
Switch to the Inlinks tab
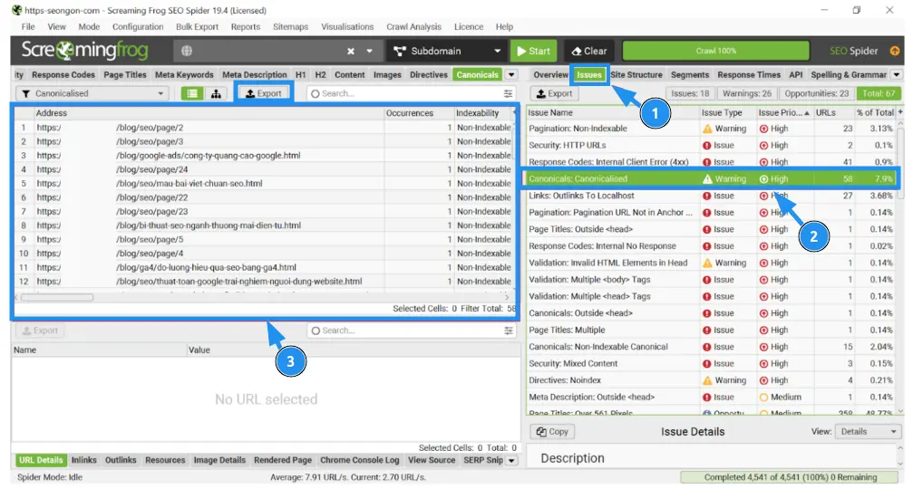tap(84, 460)
